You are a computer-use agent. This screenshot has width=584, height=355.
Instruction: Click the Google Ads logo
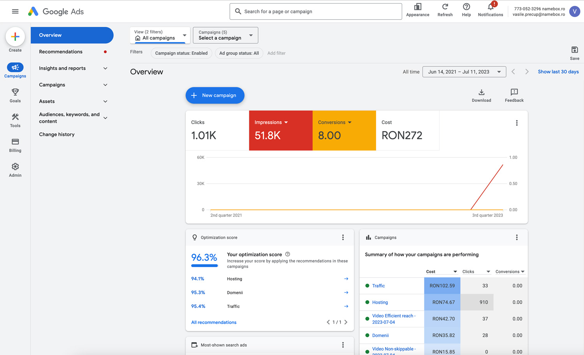click(56, 12)
